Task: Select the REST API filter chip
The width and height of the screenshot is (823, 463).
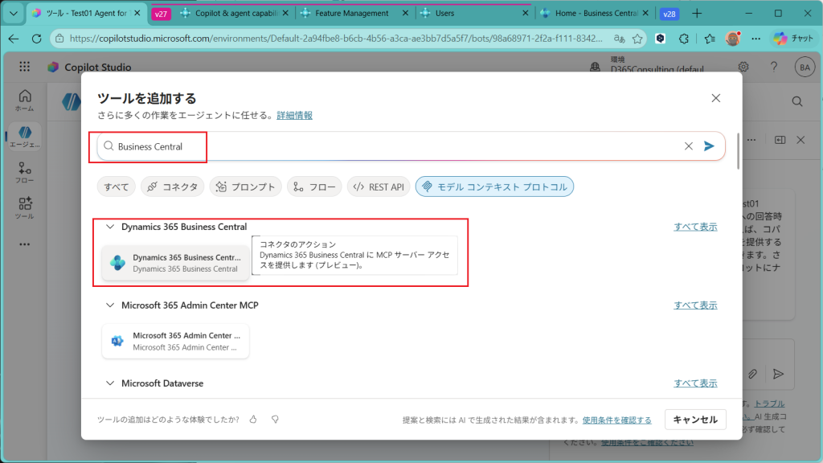Action: pos(379,186)
